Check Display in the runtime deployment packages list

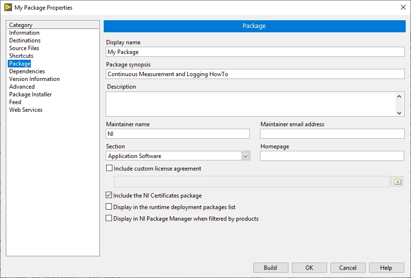[x=109, y=207]
